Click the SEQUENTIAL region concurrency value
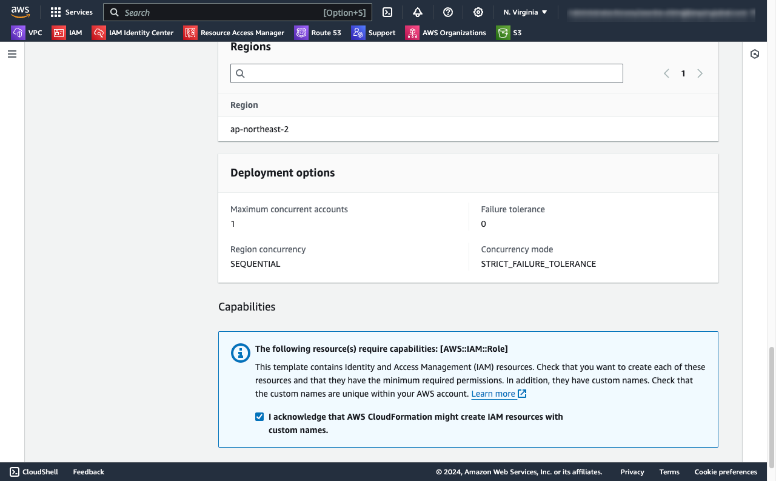 pyautogui.click(x=255, y=264)
